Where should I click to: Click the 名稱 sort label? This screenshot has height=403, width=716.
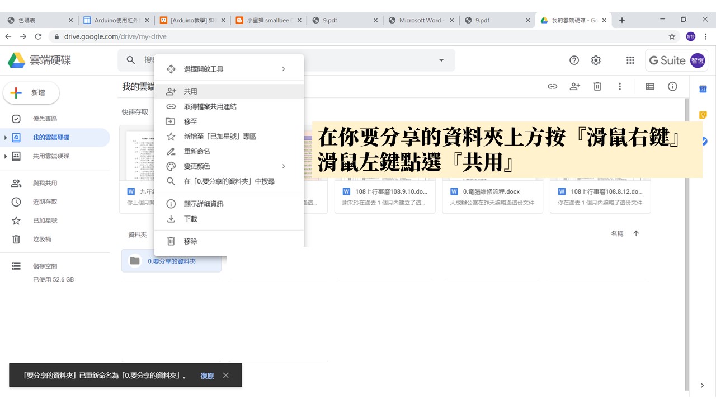617,233
